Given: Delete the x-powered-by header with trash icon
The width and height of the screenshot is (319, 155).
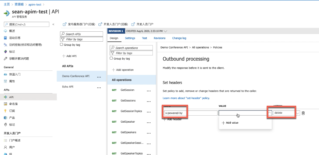Looking at the screenshot, I should [x=303, y=113].
